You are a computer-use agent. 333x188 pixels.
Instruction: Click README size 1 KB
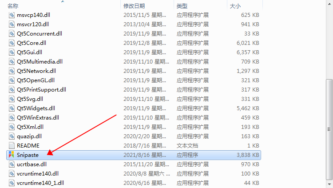tap(253, 146)
